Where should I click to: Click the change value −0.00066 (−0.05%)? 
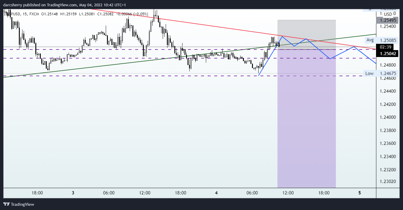[132, 13]
